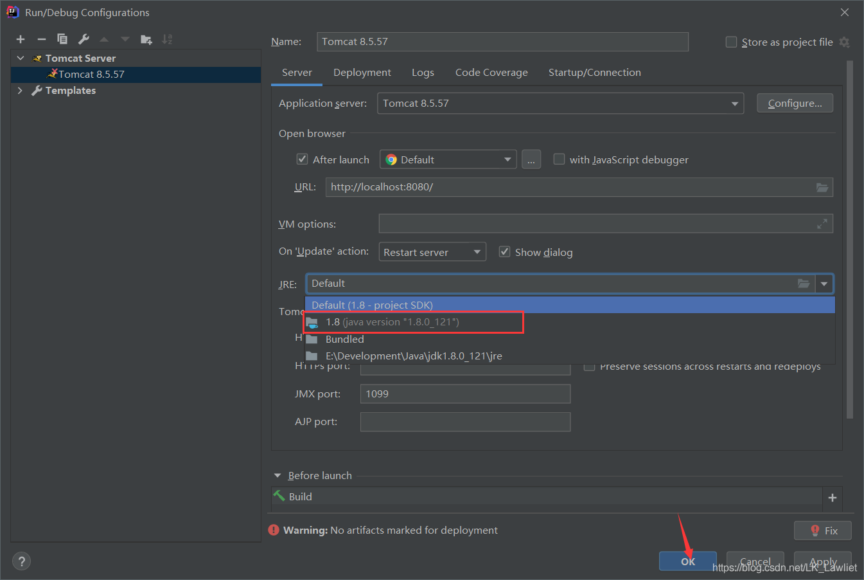Toggle Preserve sessions across restarts checkbox
Image resolution: width=864 pixels, height=580 pixels.
click(x=589, y=368)
